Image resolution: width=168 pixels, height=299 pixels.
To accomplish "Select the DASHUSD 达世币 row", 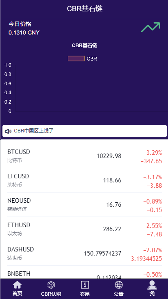I will click(85, 253).
